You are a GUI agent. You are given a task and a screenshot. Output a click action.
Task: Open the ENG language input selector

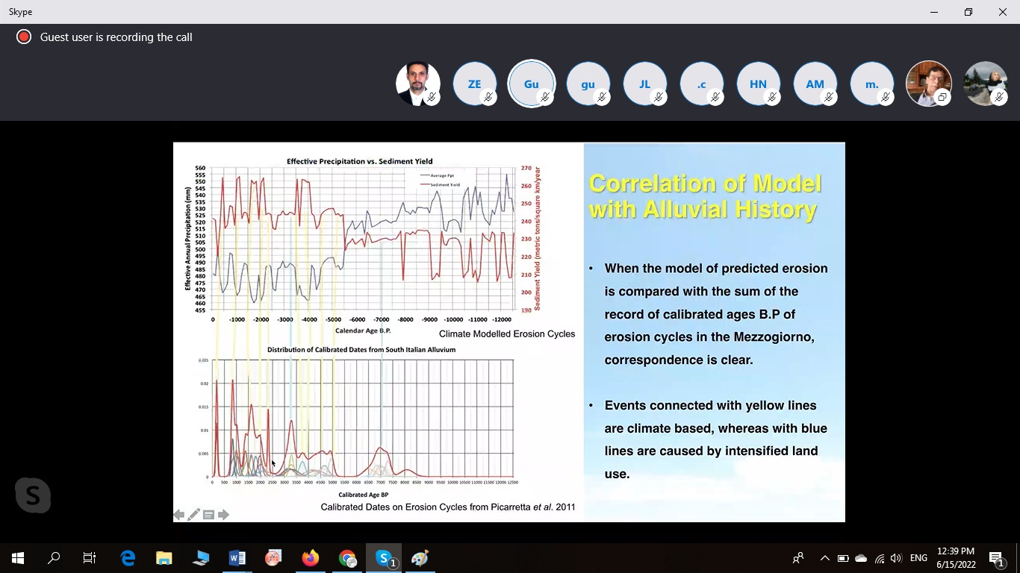pos(918,558)
